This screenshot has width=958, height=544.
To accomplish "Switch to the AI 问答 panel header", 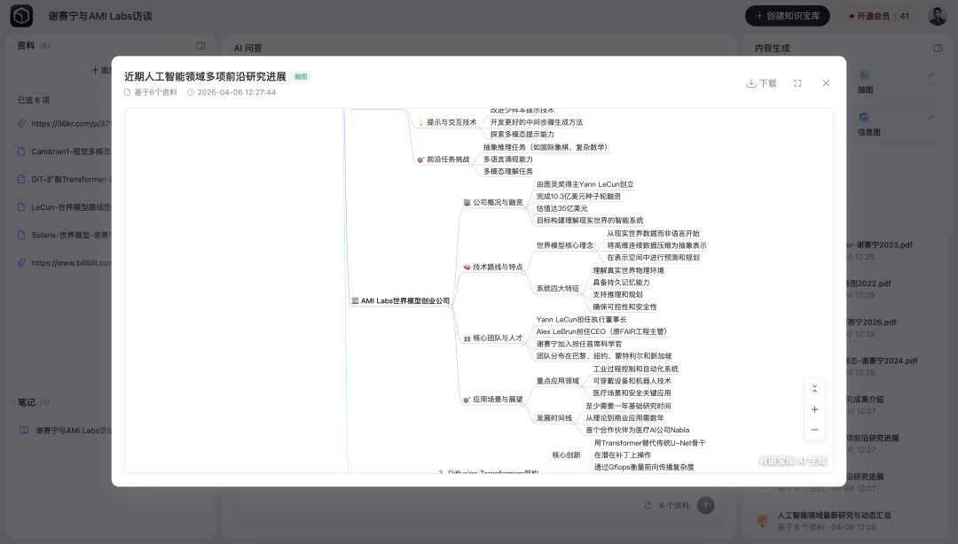I will [x=248, y=48].
